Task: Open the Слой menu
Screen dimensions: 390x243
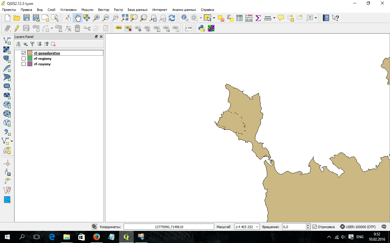Action: pos(51,10)
